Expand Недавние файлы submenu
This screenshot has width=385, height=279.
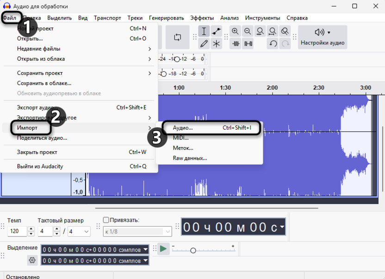[79, 49]
